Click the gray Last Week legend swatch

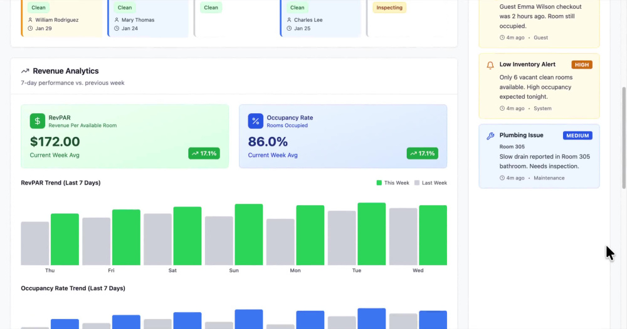tap(417, 183)
